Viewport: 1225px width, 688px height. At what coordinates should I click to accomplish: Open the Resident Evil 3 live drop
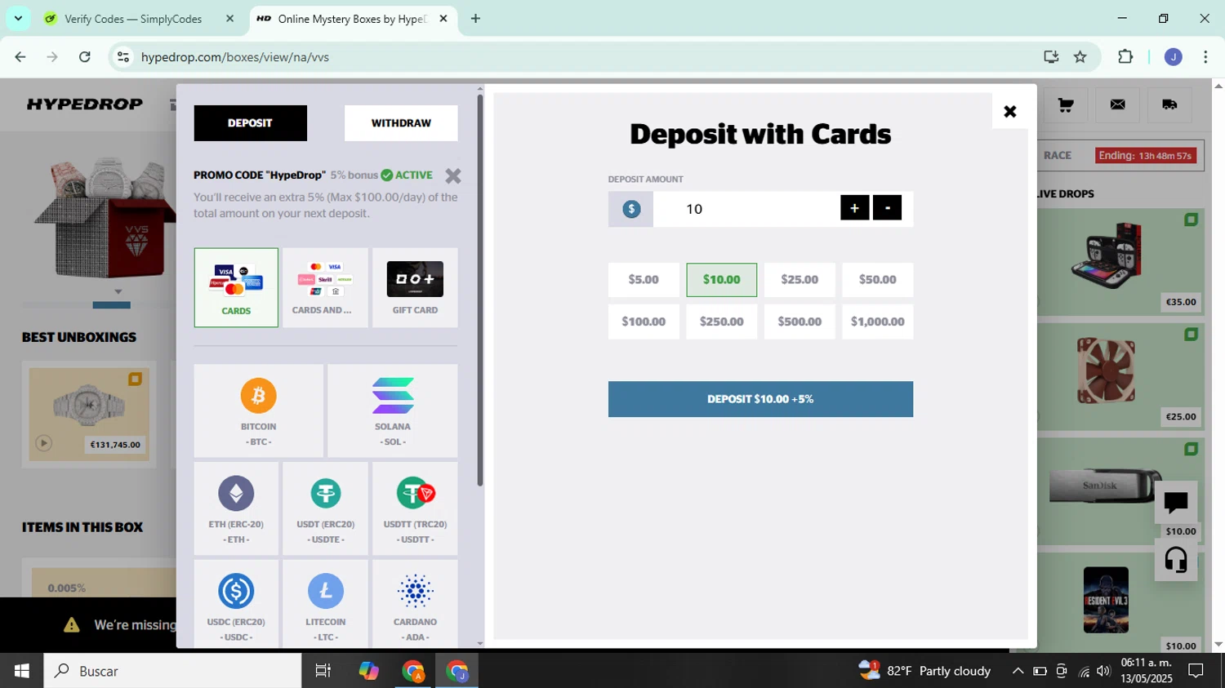1120,604
